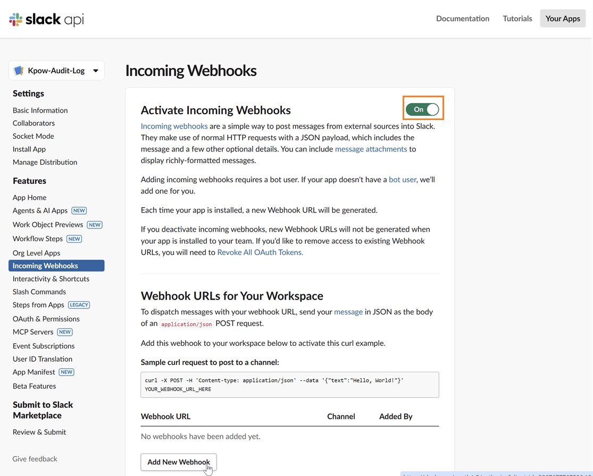The width and height of the screenshot is (593, 476).
Task: Click the NEW badge beside Workflow Steps
Action: (x=74, y=239)
